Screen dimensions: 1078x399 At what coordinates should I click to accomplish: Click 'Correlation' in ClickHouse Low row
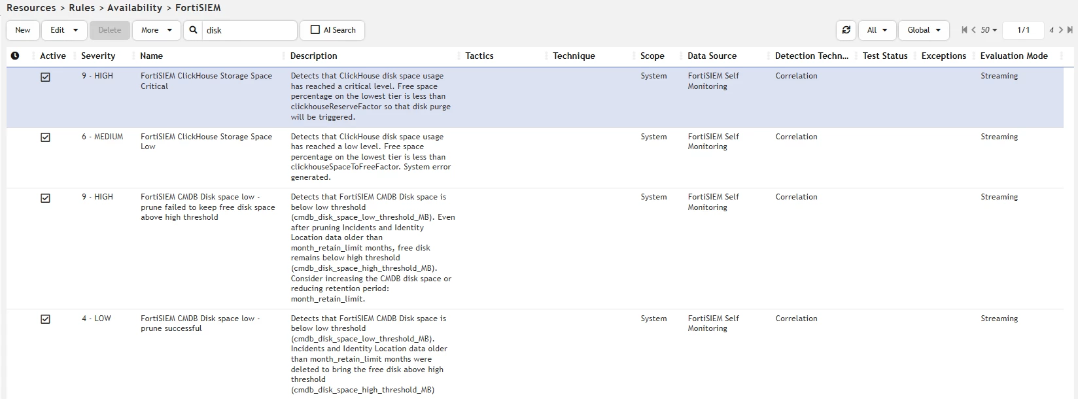[796, 137]
